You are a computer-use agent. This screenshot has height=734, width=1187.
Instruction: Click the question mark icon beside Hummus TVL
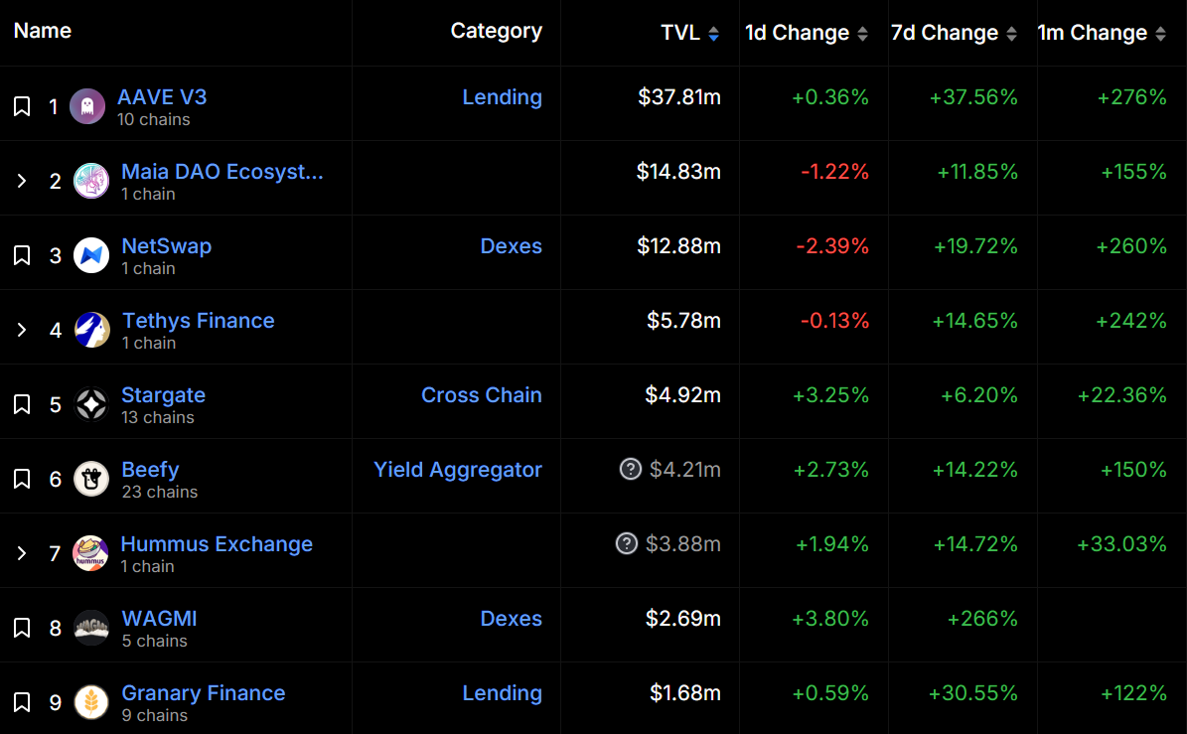click(627, 543)
